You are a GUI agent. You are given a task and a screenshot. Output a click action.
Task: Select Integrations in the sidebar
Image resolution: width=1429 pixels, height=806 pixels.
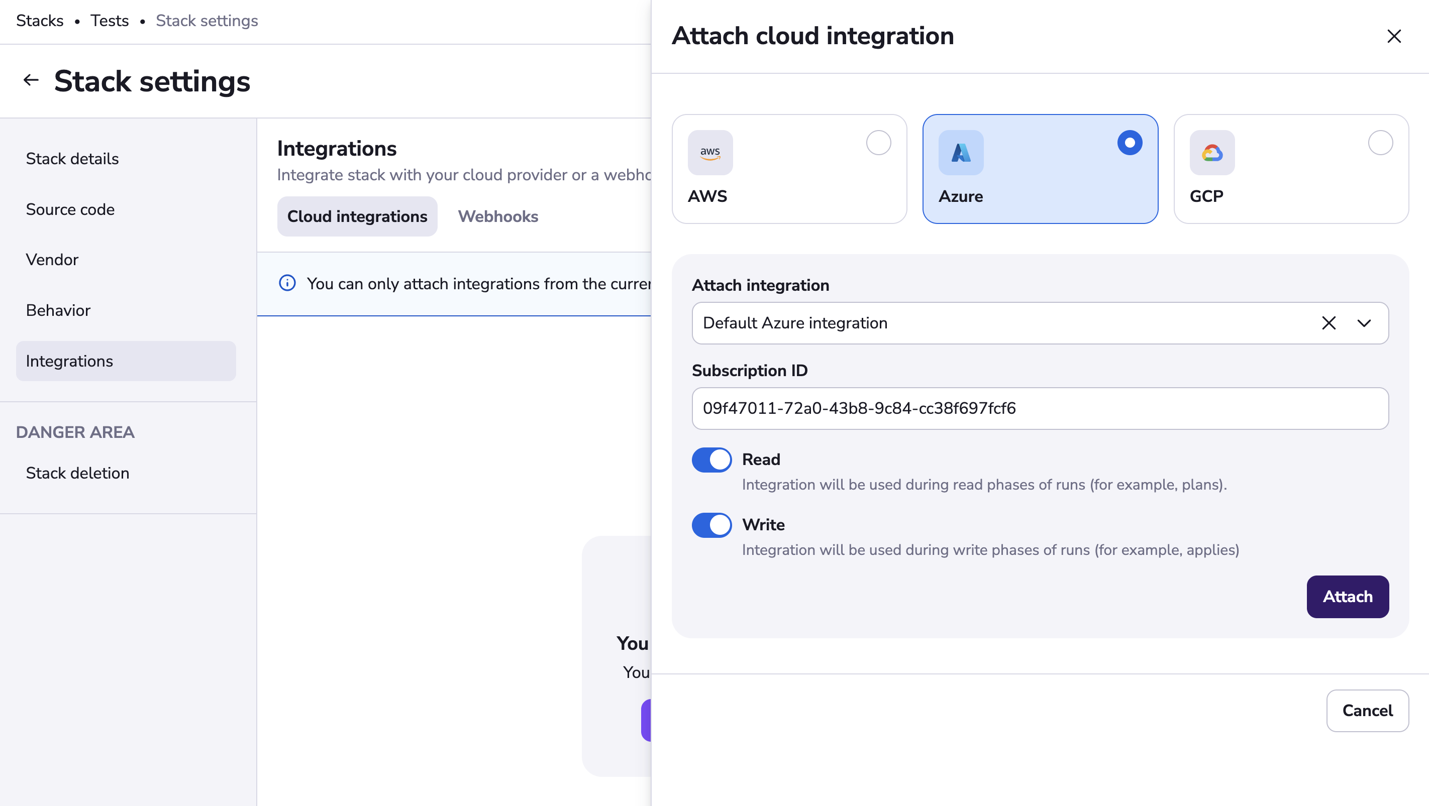126,362
